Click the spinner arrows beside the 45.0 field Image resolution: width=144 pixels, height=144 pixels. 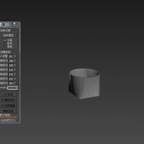(15, 83)
